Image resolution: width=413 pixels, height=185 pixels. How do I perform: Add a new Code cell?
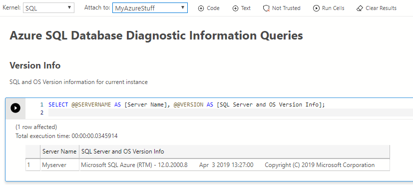click(209, 8)
